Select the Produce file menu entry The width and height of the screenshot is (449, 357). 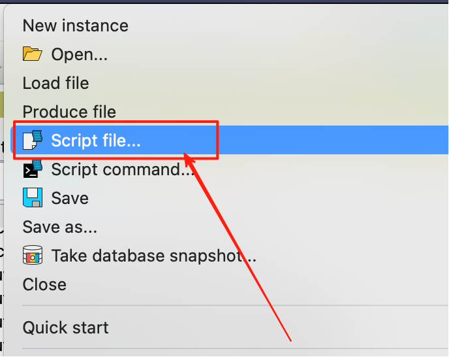69,112
